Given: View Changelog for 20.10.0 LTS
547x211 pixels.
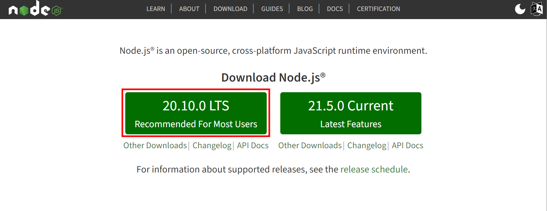Looking at the screenshot, I should point(212,146).
